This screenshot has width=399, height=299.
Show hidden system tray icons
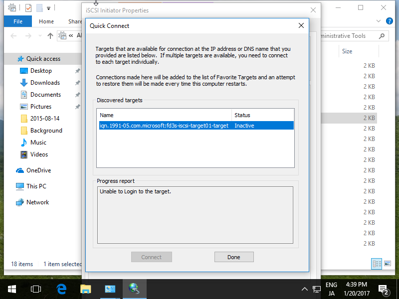[305, 289]
